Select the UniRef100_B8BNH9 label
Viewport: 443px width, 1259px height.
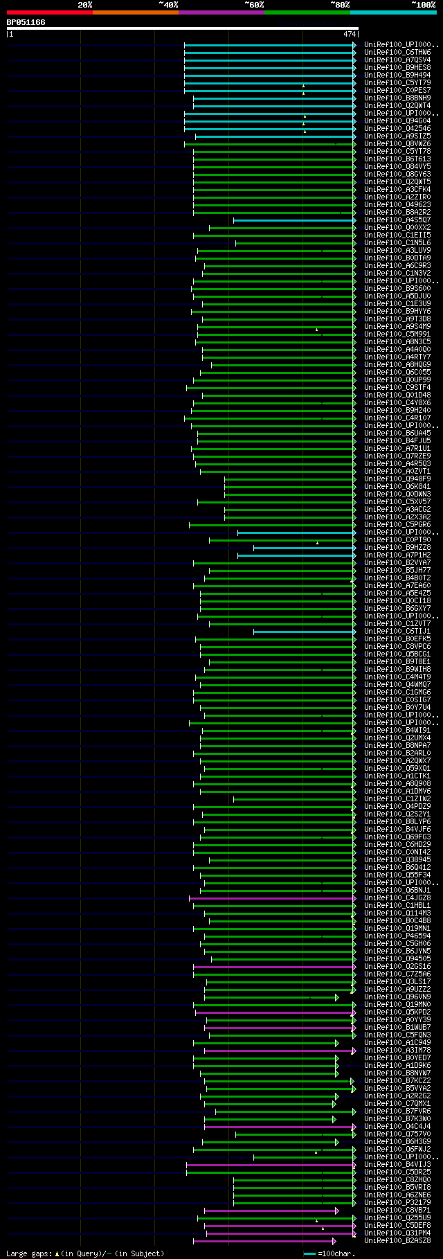coord(397,98)
